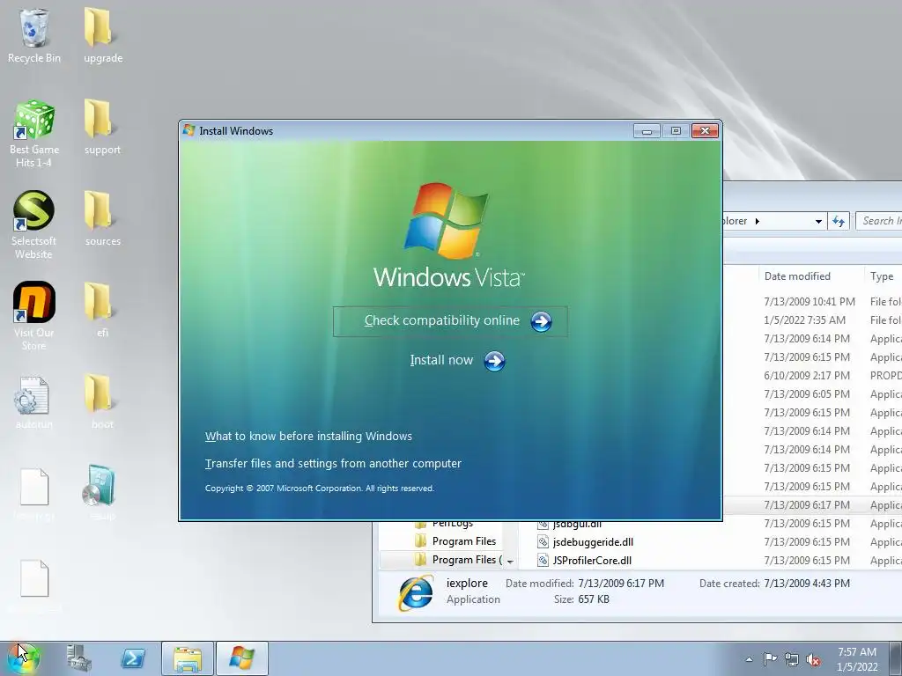The width and height of the screenshot is (902, 676).
Task: Click Install Windows taskbar button
Action: [x=241, y=658]
